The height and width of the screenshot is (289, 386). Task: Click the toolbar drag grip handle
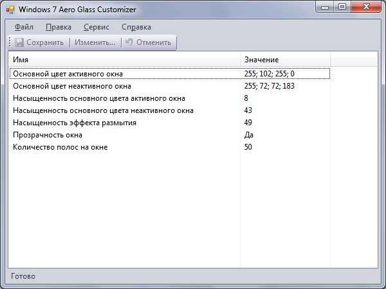point(10,42)
